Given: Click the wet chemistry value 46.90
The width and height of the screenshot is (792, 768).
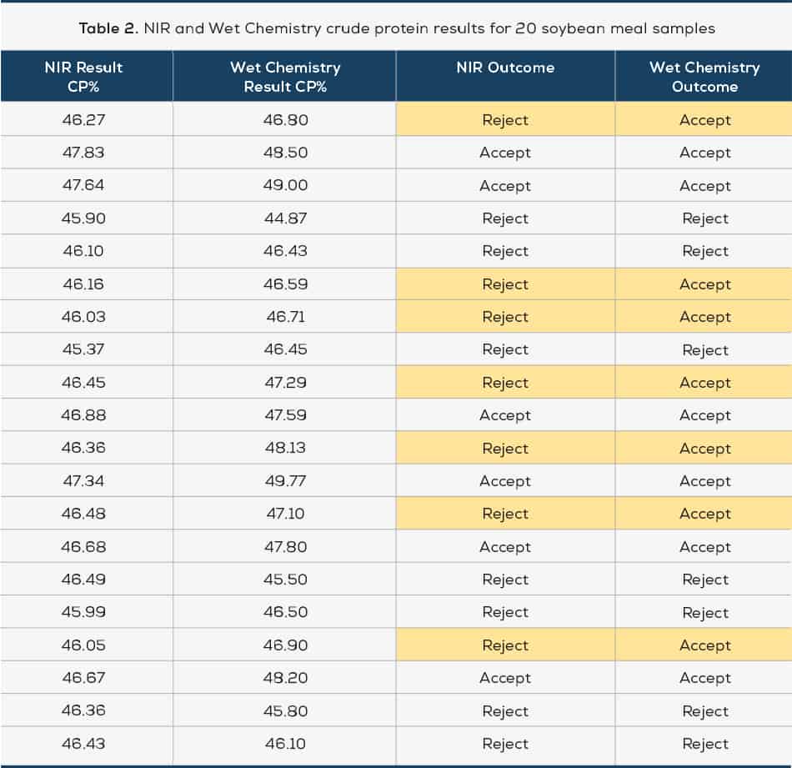Looking at the screenshot, I should [x=285, y=645].
